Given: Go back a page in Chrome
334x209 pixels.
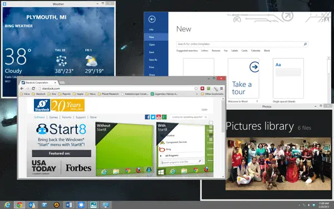Looking at the screenshot, I should (22, 88).
